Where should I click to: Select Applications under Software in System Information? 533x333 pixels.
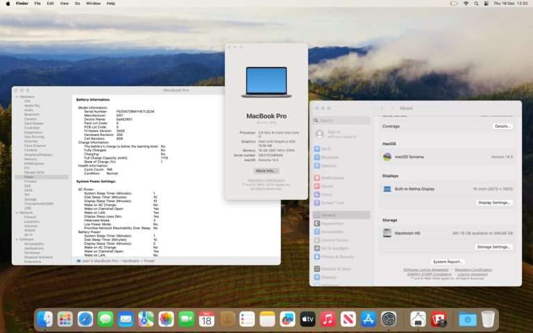(33, 248)
